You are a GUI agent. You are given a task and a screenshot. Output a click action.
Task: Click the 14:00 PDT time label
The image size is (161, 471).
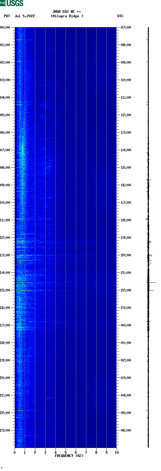pyautogui.click(x=5, y=273)
